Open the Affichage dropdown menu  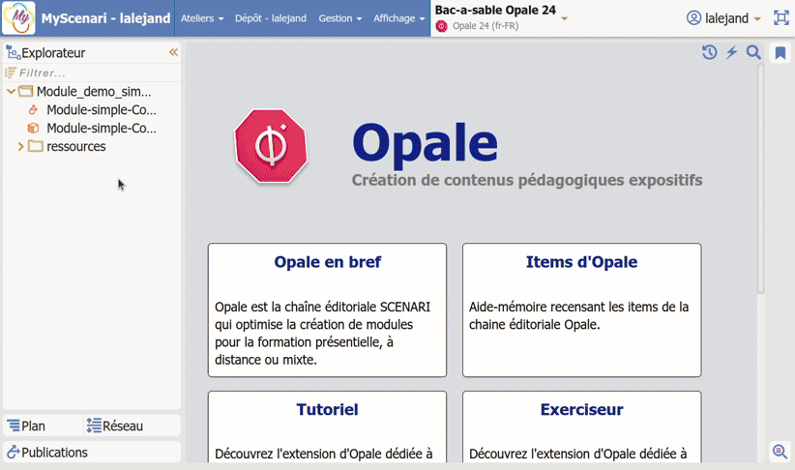click(x=399, y=18)
